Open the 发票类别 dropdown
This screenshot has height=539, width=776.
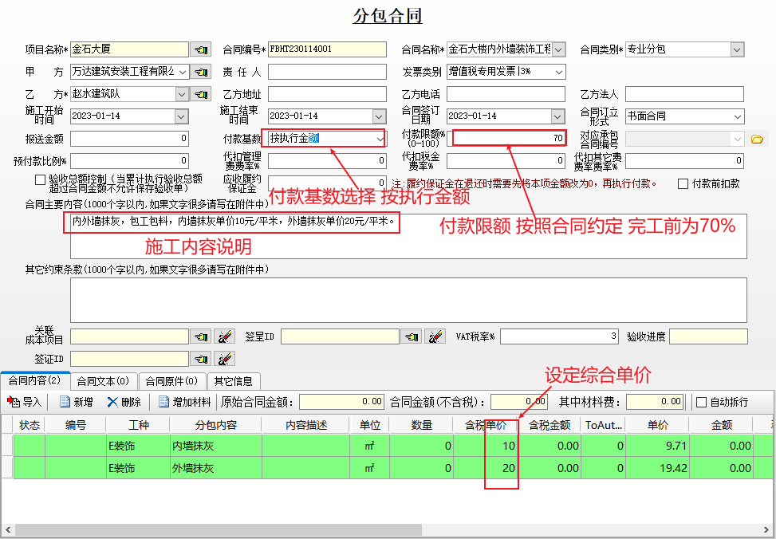point(558,72)
